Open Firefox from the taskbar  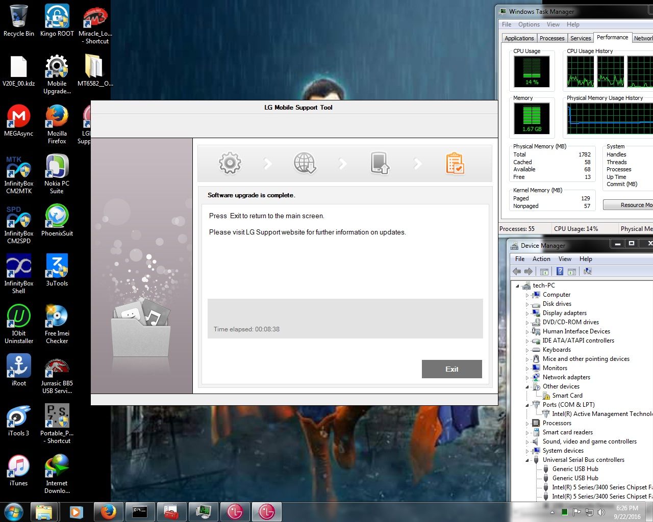tap(108, 511)
